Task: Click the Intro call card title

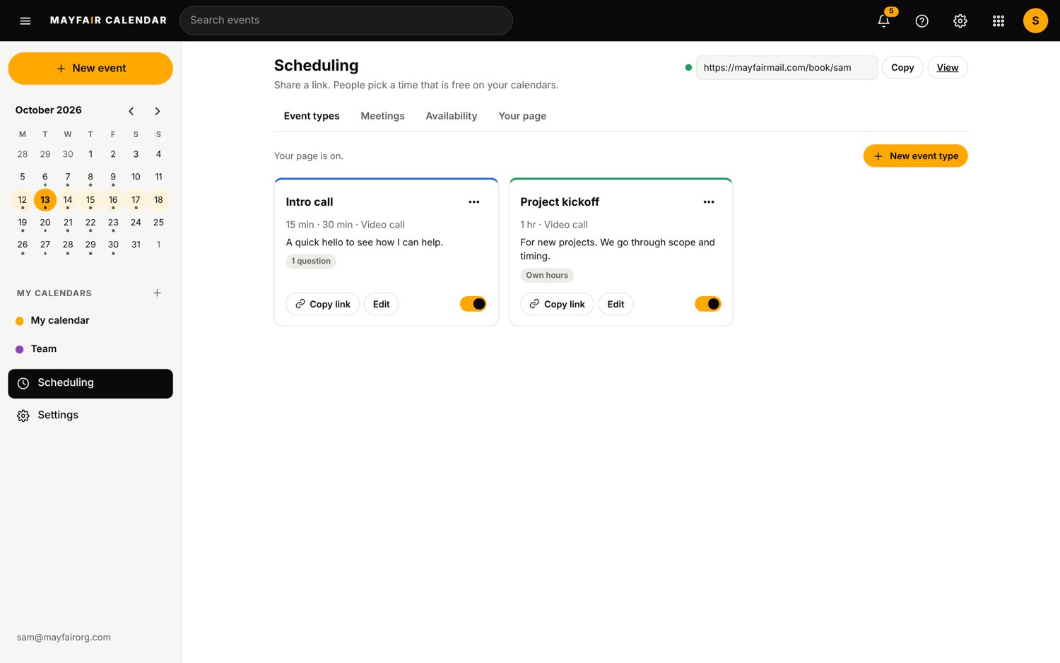Action: [x=310, y=202]
